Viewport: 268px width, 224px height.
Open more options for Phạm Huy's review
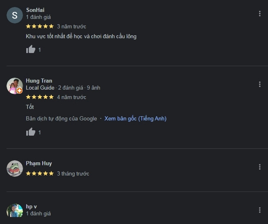pos(259,167)
